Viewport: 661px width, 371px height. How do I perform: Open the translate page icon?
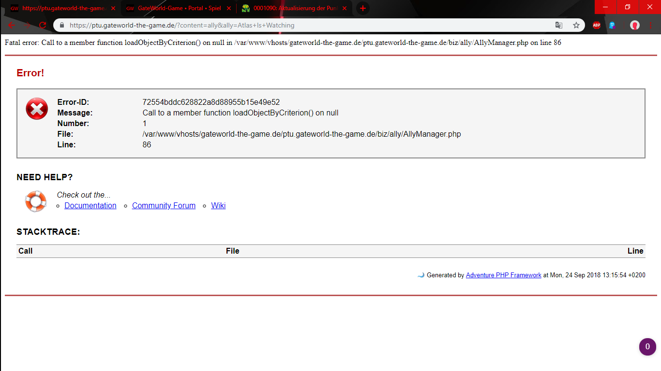tap(559, 26)
